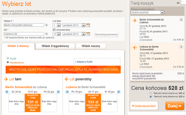The height and width of the screenshot is (115, 186).
Task: Click Cena końcowa 528 zł total
Action: (157, 88)
